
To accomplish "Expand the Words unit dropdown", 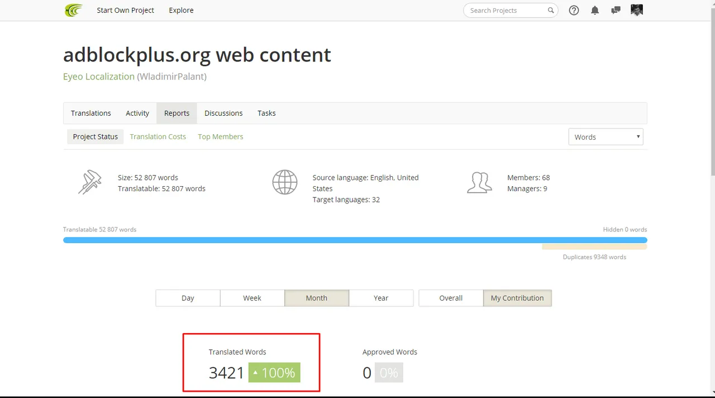I will click(x=606, y=137).
